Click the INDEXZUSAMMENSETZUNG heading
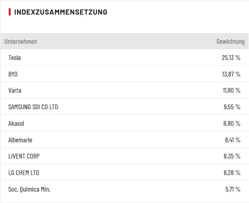 click(x=60, y=12)
